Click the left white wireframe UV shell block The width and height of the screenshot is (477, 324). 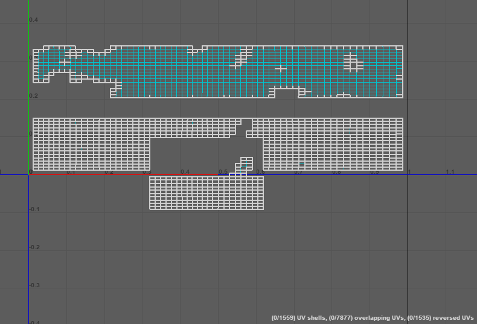tap(91, 145)
